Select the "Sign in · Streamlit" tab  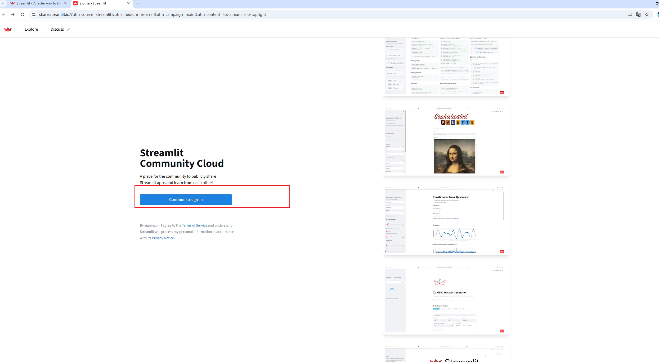coord(102,3)
